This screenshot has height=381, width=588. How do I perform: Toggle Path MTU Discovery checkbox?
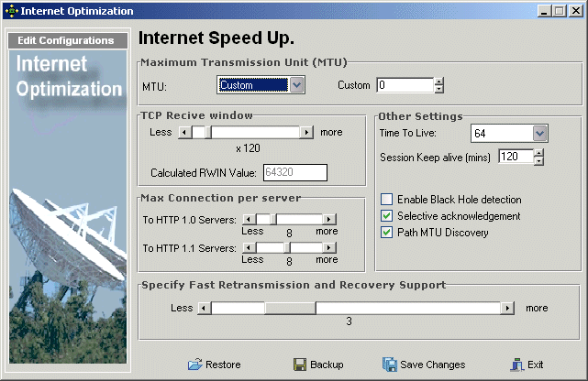point(386,232)
